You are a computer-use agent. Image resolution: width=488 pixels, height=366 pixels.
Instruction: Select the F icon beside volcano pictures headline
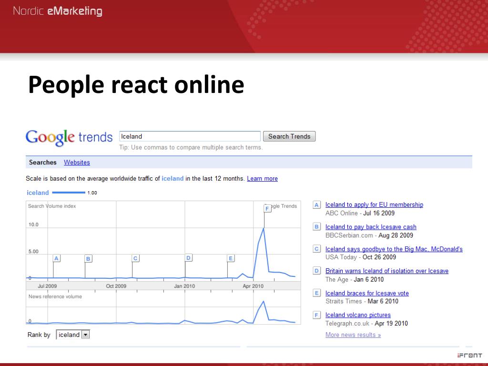pyautogui.click(x=316, y=315)
